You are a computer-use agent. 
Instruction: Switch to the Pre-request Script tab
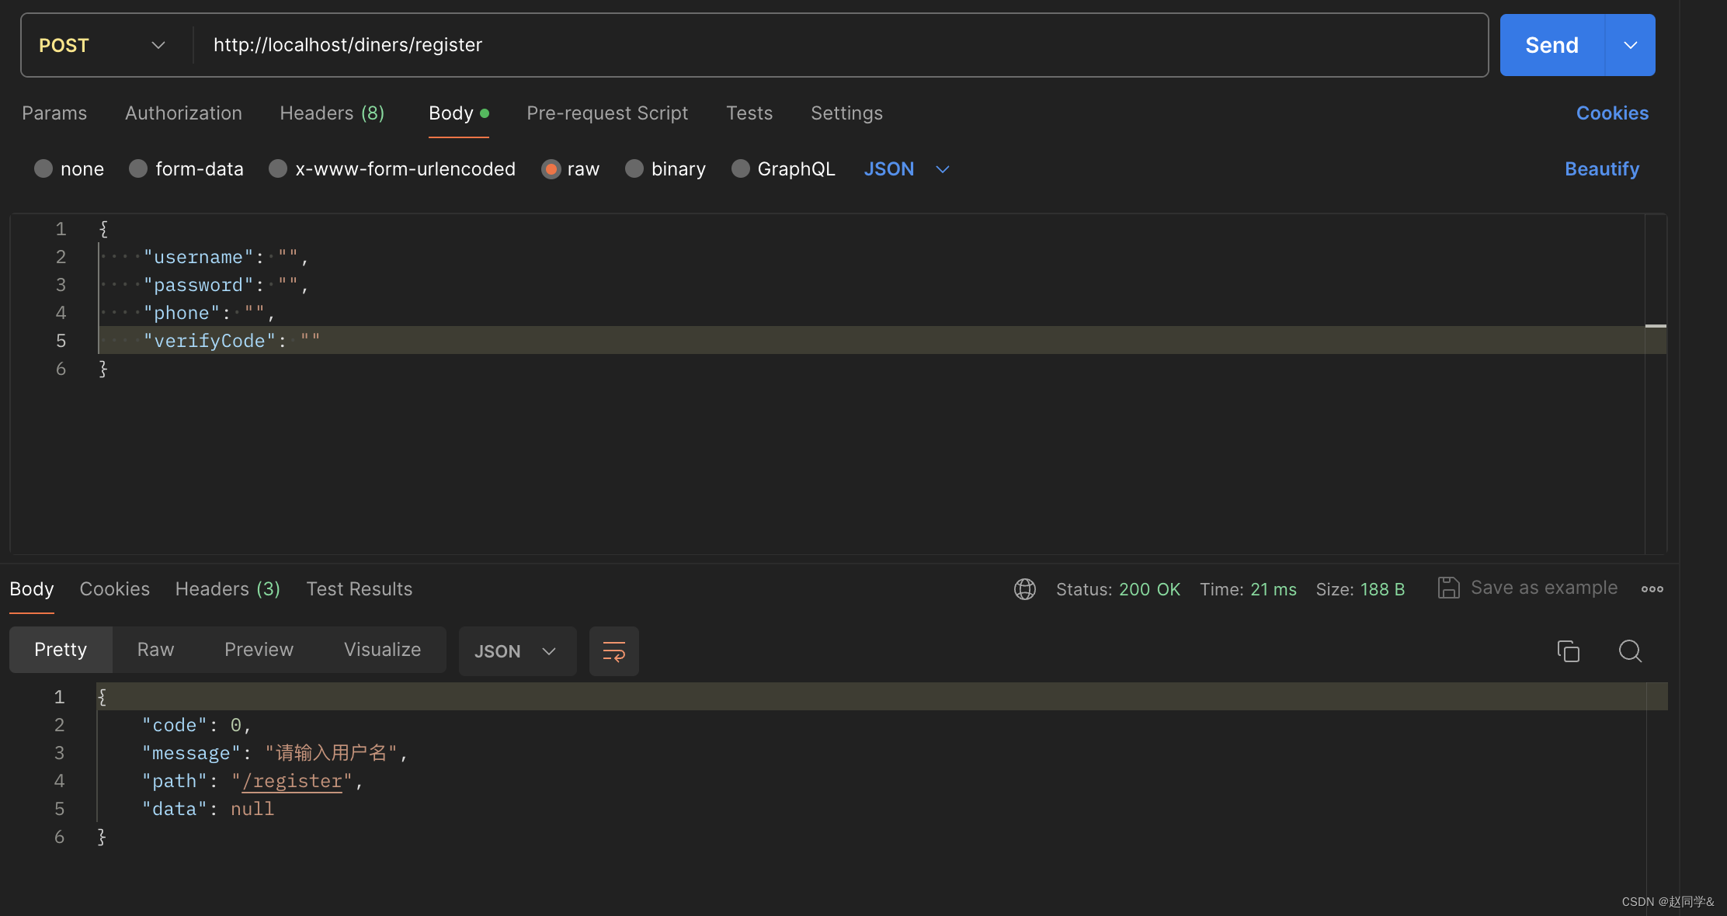pyautogui.click(x=607, y=113)
